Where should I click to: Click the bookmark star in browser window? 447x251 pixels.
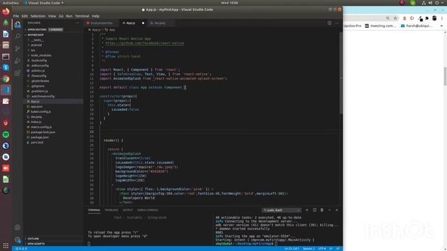pos(395,18)
